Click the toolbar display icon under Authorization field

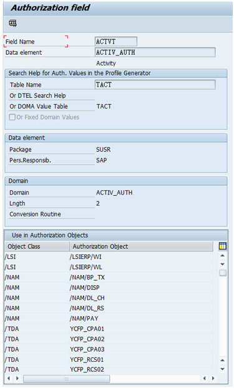point(12,23)
